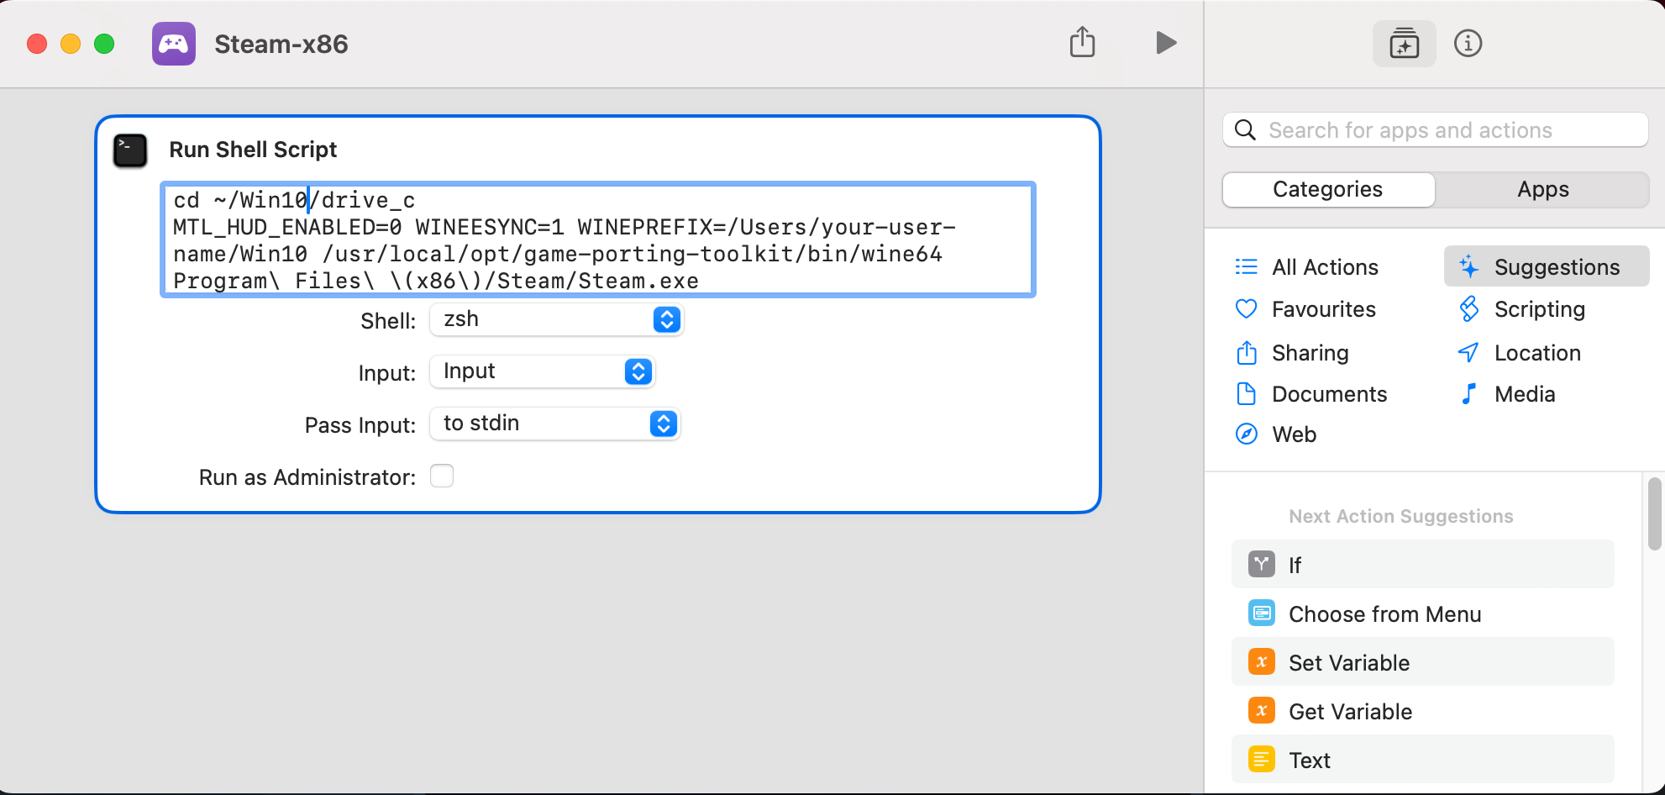Click the suggestions list scrollbar
Viewport: 1665px width, 795px height.
pos(1654,513)
